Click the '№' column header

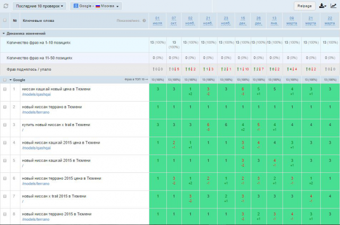click(x=15, y=21)
